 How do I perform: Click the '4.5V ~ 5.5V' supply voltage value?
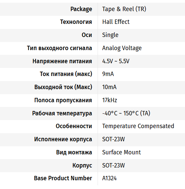116,61
